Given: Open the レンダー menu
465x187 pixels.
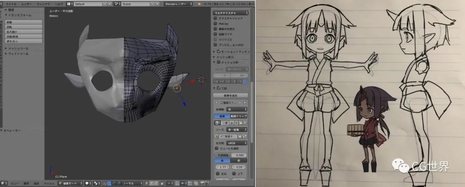Looking at the screenshot, I should [26, 4].
